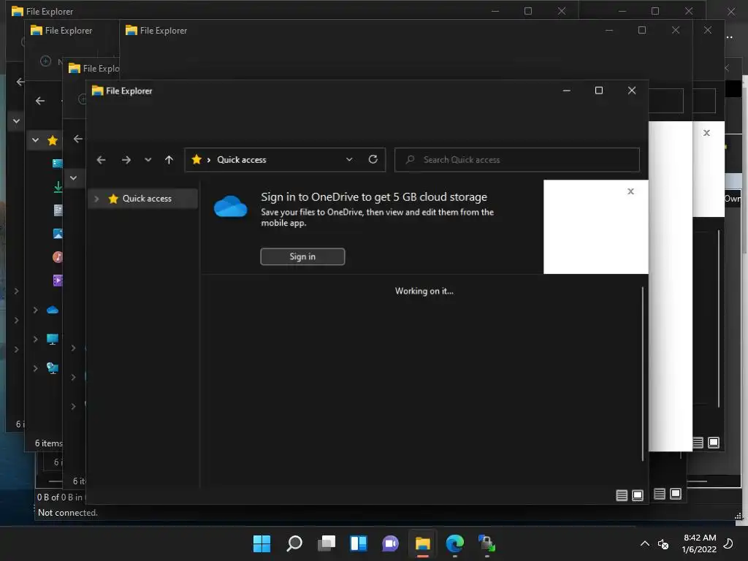Open the Windows Start menu

click(x=262, y=543)
